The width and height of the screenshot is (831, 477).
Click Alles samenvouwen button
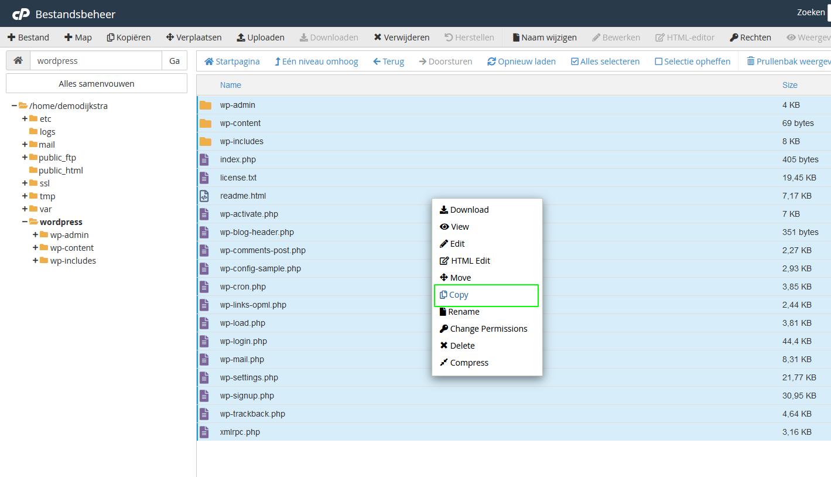[x=97, y=83]
